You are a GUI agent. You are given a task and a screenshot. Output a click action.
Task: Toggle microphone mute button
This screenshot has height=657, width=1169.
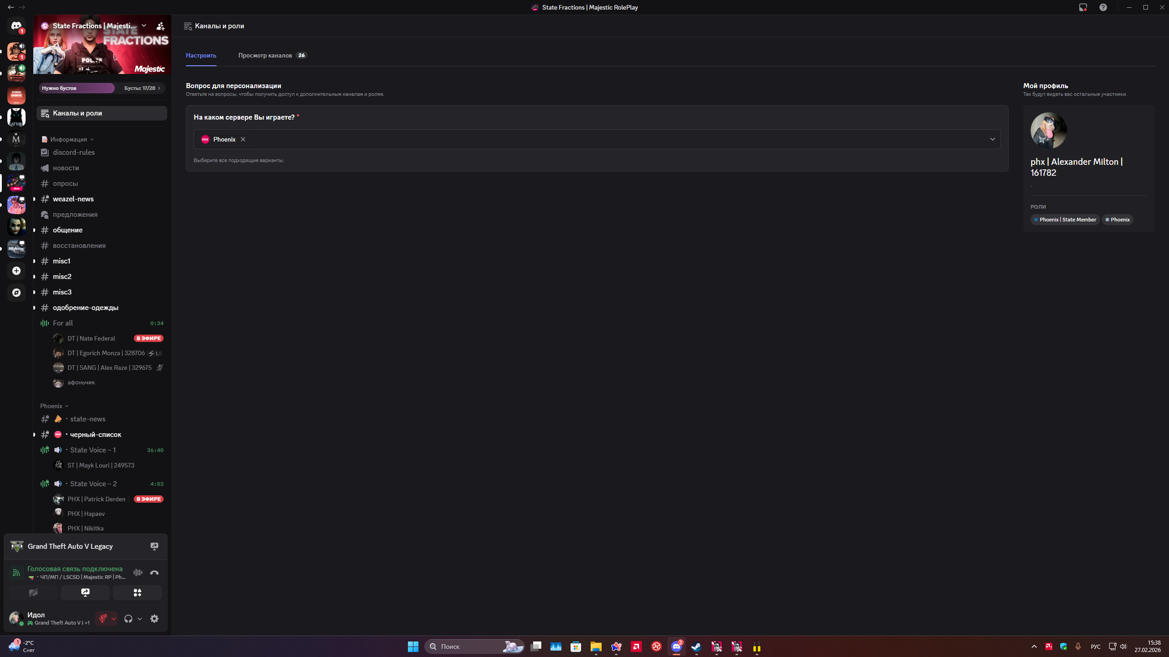(103, 619)
